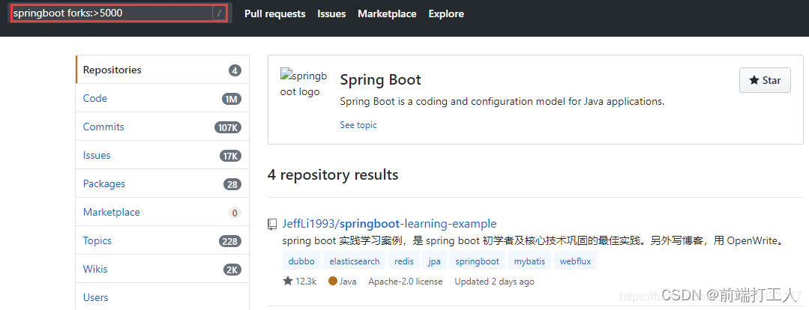Open JeffLi1993/springboot-learning-example repository

point(390,224)
